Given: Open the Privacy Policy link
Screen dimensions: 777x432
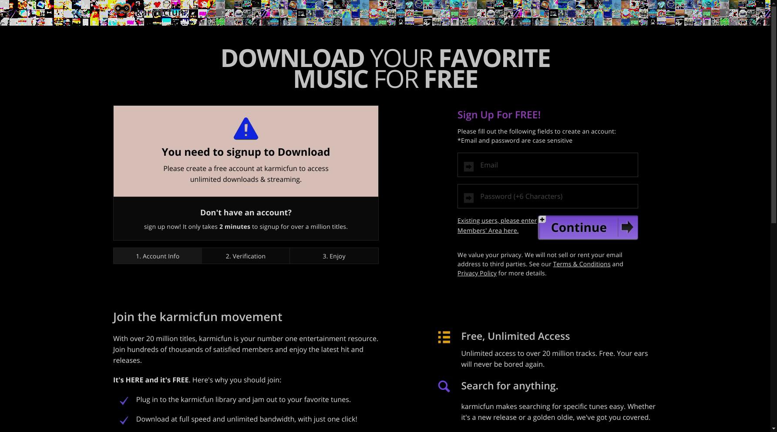Looking at the screenshot, I should 477,273.
